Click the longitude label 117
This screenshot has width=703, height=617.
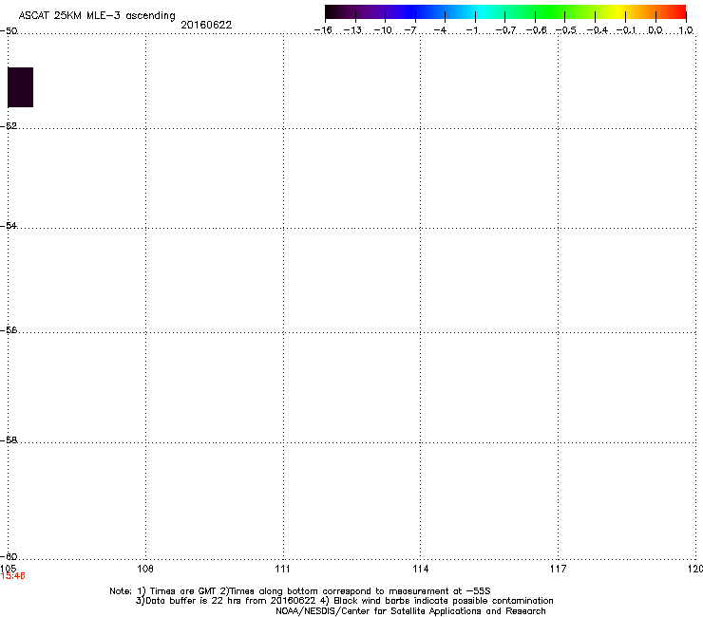click(x=559, y=569)
